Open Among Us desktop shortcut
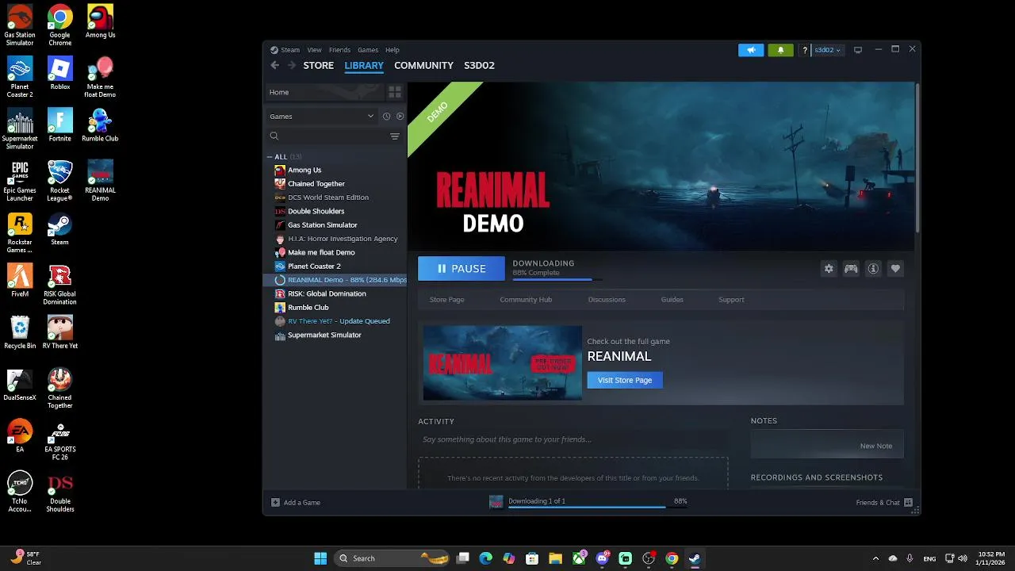1015x571 pixels. pyautogui.click(x=100, y=21)
